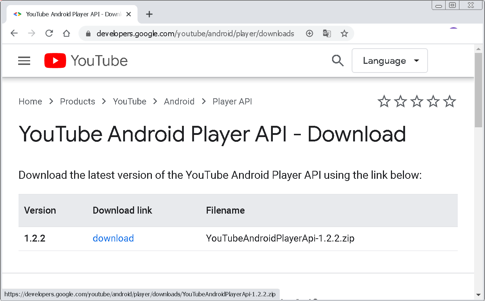Open the YouTube breadcrumb link
This screenshot has width=485, height=301.
pyautogui.click(x=130, y=102)
